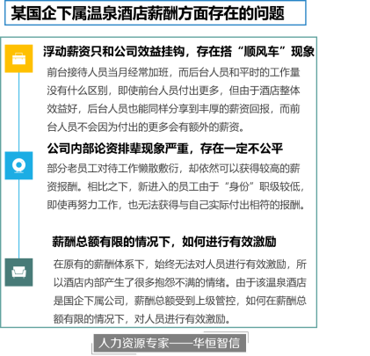The height and width of the screenshot is (356, 370).
Task: Select heading 公司内部论资排辈现象严重
Action: [x=118, y=149]
